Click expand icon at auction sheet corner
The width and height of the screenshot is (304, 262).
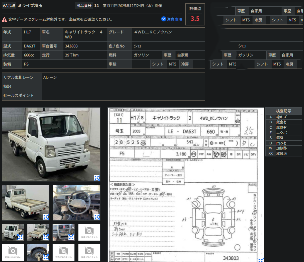[260, 260]
